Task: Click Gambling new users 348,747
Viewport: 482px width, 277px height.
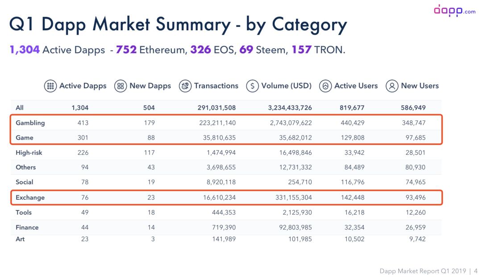Action: 414,123
